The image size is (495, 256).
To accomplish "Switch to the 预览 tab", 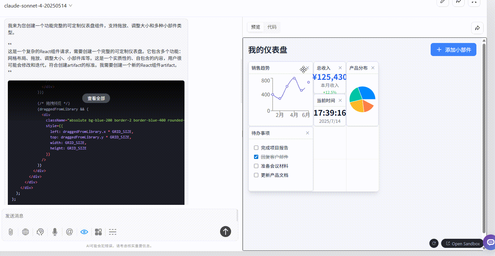I will (256, 27).
